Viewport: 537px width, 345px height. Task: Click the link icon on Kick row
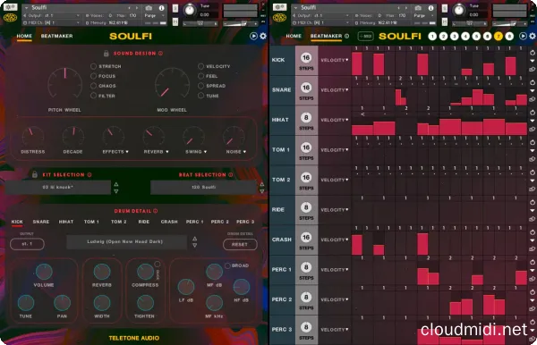[533, 70]
